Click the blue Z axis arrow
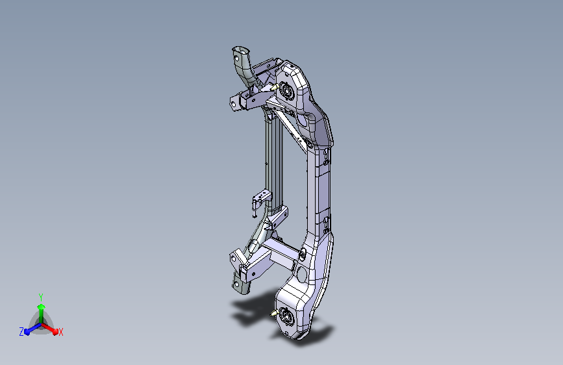The width and height of the screenshot is (563, 365). tap(32, 329)
